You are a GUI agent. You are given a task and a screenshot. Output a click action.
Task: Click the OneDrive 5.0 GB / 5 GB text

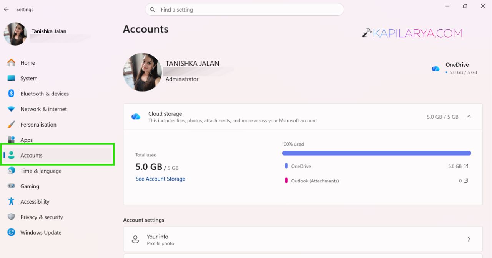pyautogui.click(x=463, y=72)
